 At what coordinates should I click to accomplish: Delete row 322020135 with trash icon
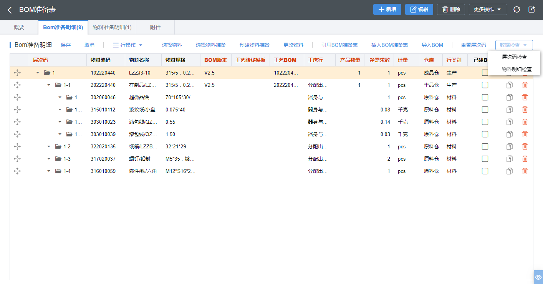click(525, 146)
